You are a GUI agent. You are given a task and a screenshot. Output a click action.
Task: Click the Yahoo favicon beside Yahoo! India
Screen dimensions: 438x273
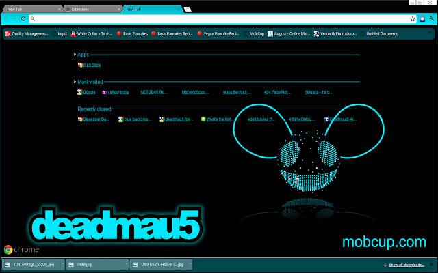105,92
